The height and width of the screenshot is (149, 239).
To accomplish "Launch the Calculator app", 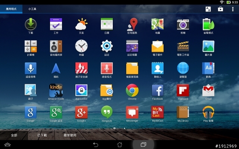I will click(31, 46).
